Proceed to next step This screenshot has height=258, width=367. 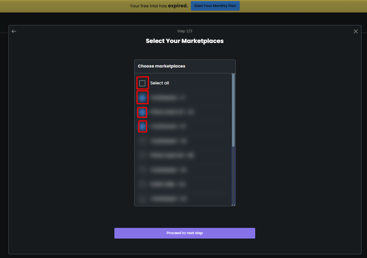coord(185,233)
